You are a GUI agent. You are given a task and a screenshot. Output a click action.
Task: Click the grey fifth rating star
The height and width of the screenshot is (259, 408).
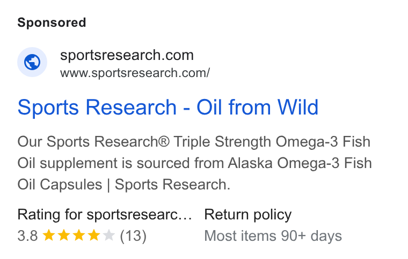click(109, 235)
